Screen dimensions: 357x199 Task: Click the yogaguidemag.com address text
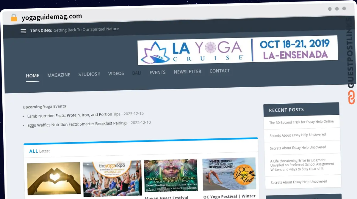point(52,17)
